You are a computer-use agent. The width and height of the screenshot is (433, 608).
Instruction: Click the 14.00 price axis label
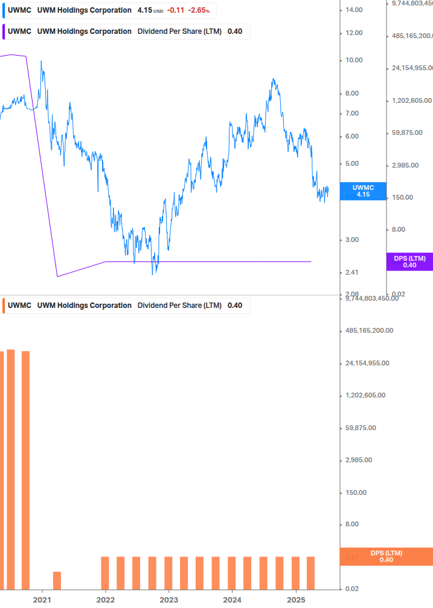[x=354, y=10]
